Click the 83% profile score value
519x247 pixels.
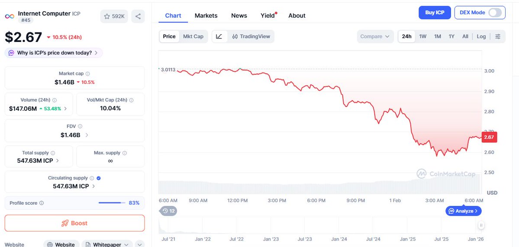[x=134, y=203]
